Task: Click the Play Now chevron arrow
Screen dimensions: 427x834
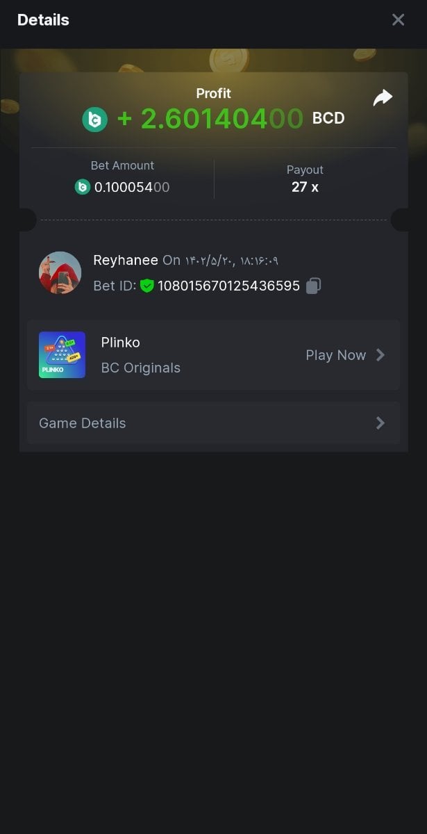Action: click(x=380, y=355)
